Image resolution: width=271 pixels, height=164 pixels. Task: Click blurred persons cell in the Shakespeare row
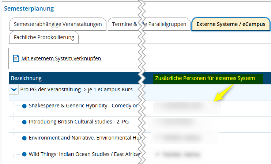187,108
